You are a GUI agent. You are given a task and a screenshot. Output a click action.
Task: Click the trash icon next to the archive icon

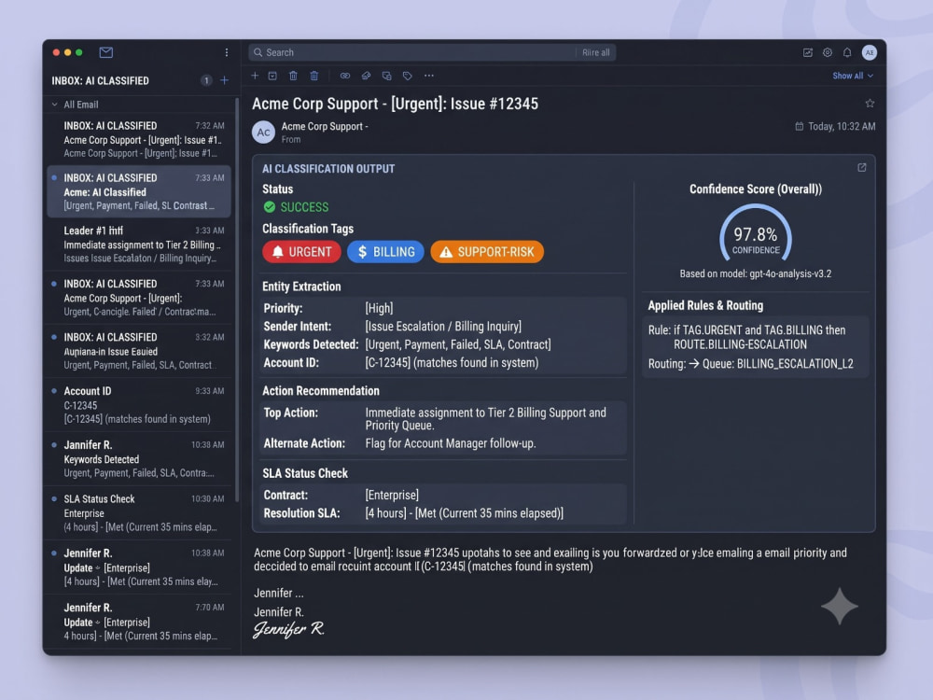click(x=293, y=76)
